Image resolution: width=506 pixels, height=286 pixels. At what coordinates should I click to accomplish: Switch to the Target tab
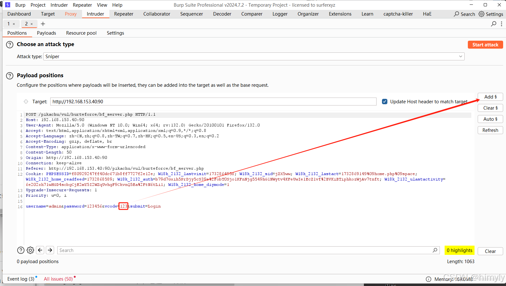tap(48, 14)
